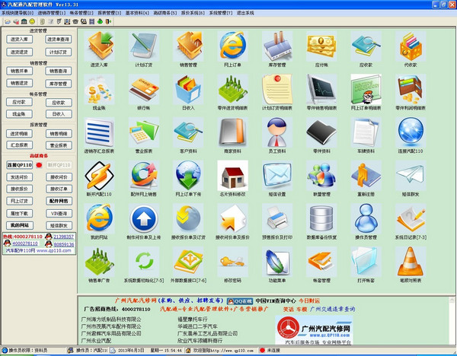Viewport: 457px width, 356px height.
Task: Open the 进销存管理[1] menu
Action: tap(52, 13)
